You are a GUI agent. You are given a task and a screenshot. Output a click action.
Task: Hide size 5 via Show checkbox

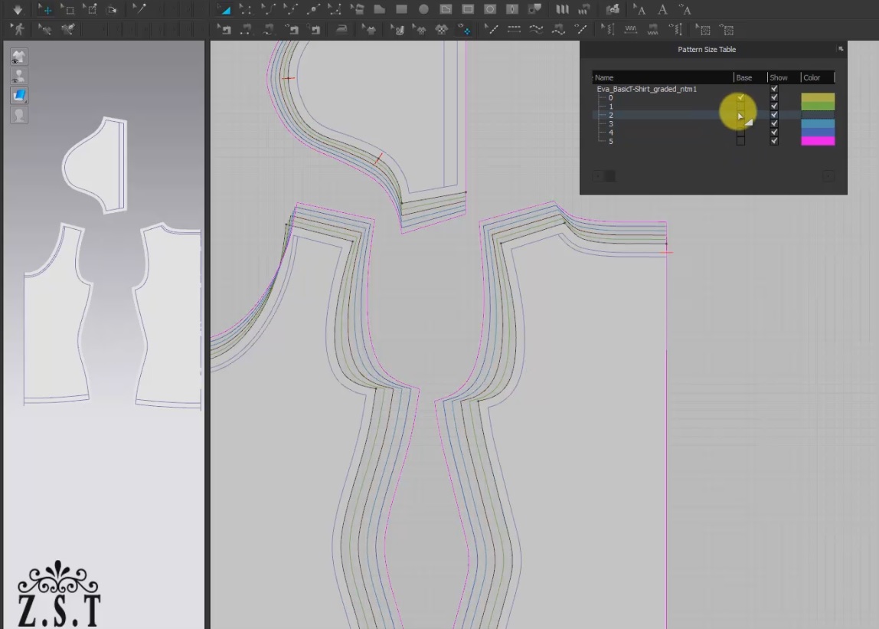click(774, 141)
